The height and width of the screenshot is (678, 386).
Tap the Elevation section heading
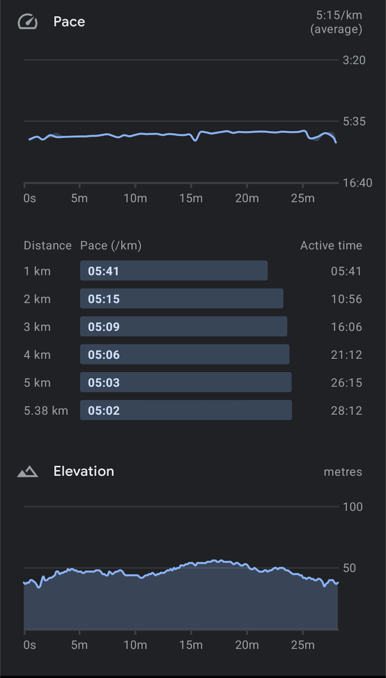coord(84,471)
